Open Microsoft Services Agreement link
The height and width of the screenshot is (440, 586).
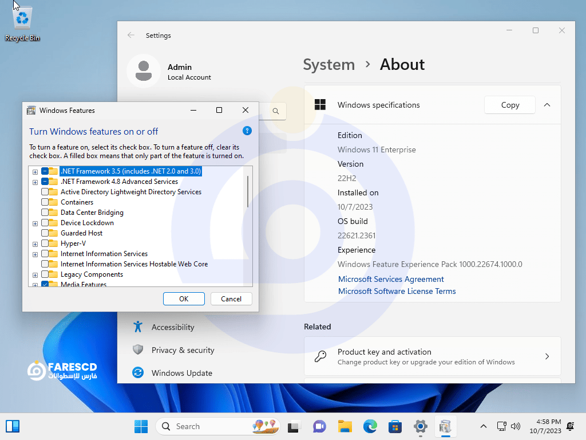[x=391, y=279]
